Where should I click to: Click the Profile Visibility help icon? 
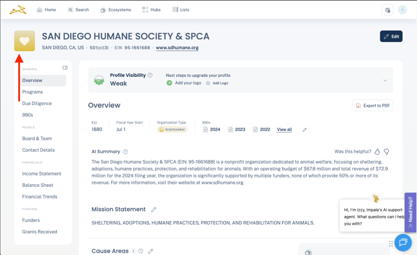point(150,75)
